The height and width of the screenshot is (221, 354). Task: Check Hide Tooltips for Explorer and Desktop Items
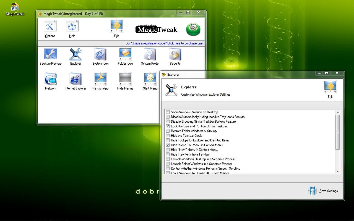168,140
